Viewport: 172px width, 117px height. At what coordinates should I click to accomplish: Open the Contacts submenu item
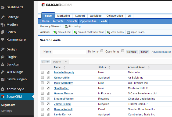click(72, 21)
